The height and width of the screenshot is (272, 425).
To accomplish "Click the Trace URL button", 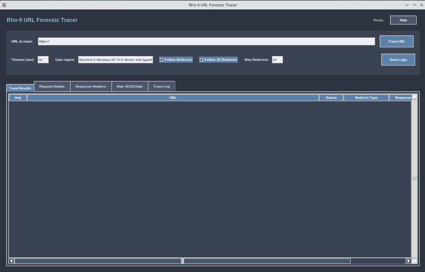I will tap(396, 41).
